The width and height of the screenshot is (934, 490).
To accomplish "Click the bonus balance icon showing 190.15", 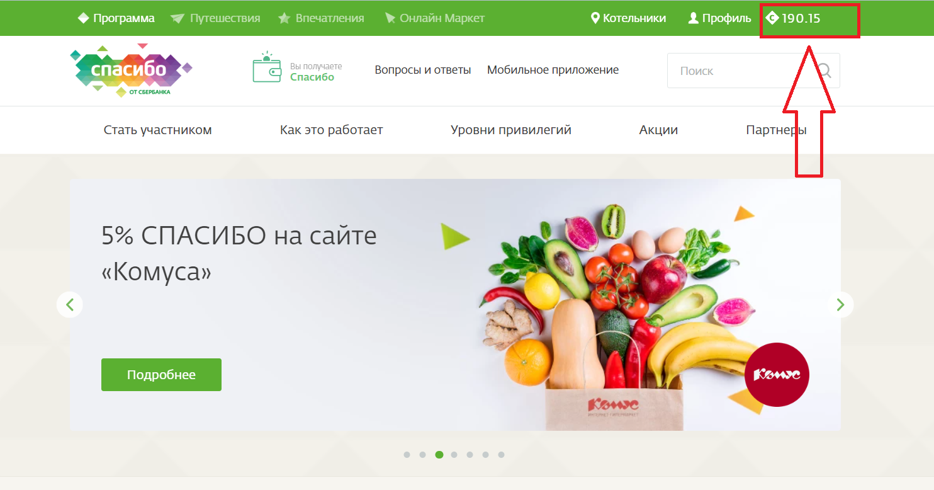I will pyautogui.click(x=772, y=18).
